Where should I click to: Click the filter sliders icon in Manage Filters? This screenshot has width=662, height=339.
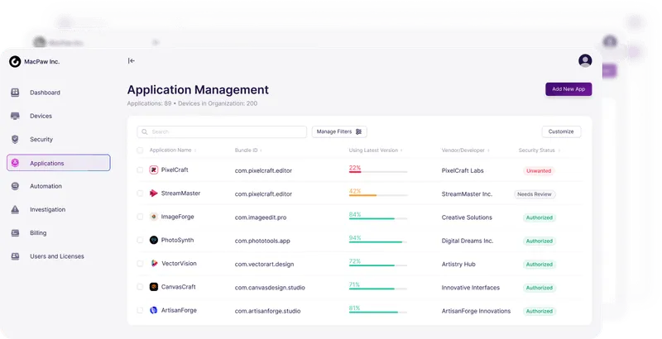[x=358, y=131]
